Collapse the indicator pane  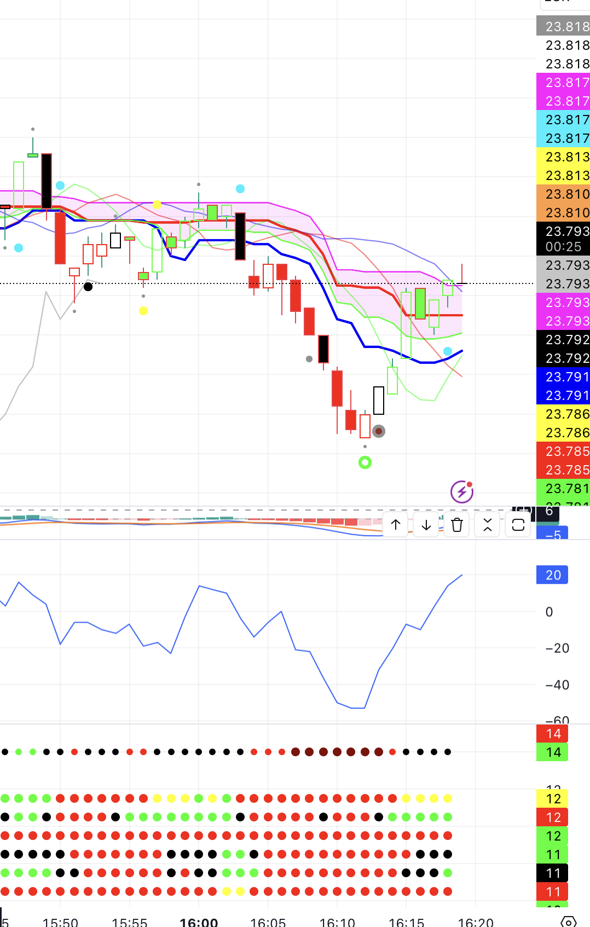point(488,525)
